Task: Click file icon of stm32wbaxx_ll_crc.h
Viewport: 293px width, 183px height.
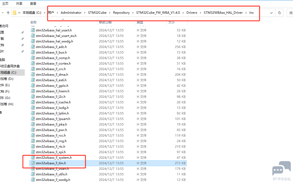Action: coord(33,69)
